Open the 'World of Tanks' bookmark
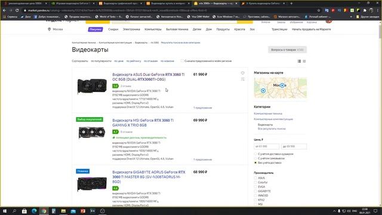 tap(109, 17)
